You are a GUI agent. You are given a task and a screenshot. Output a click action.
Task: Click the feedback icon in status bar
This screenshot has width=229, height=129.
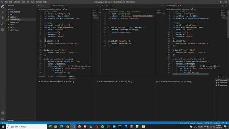pyautogui.click(x=223, y=123)
